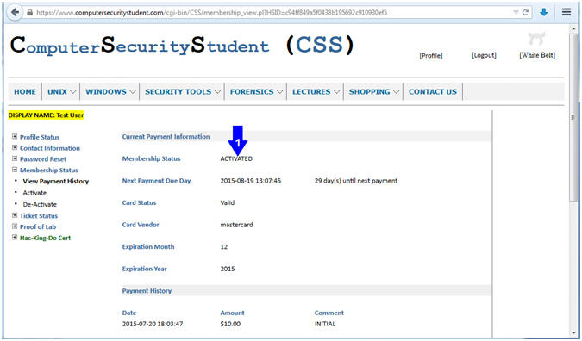This screenshot has height=341, width=582.
Task: Click the 'INITIAL' payment comment
Action: tap(325, 324)
